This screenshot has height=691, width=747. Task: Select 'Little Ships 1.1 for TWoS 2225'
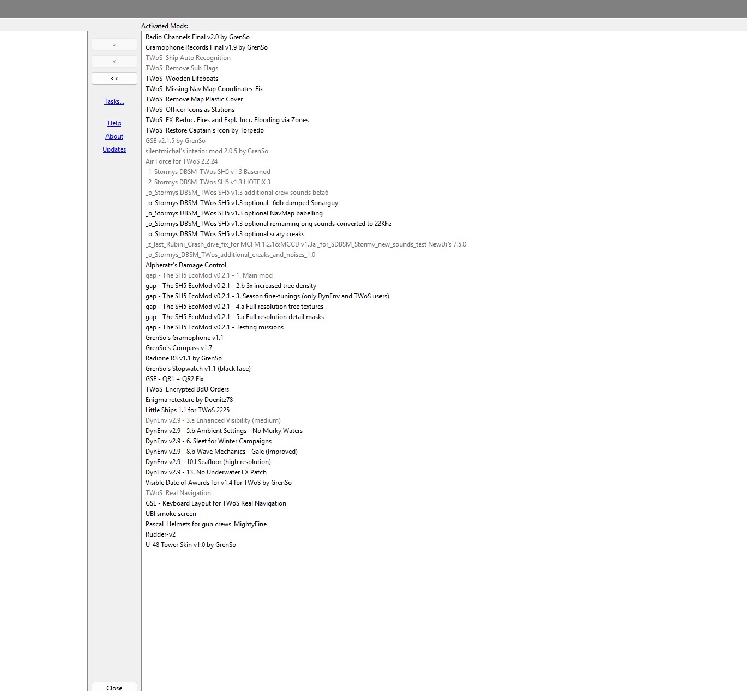[x=188, y=410]
